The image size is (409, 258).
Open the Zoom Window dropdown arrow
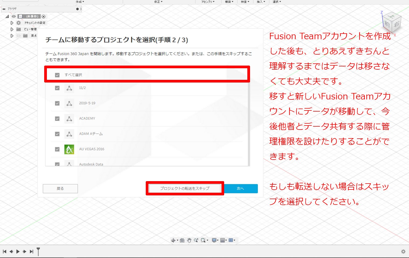coord(208,240)
